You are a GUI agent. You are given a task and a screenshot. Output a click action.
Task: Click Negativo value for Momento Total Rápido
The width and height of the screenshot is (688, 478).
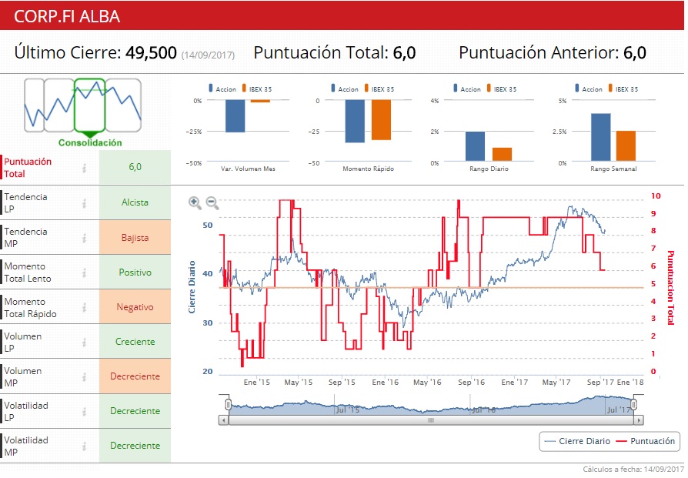pyautogui.click(x=135, y=307)
